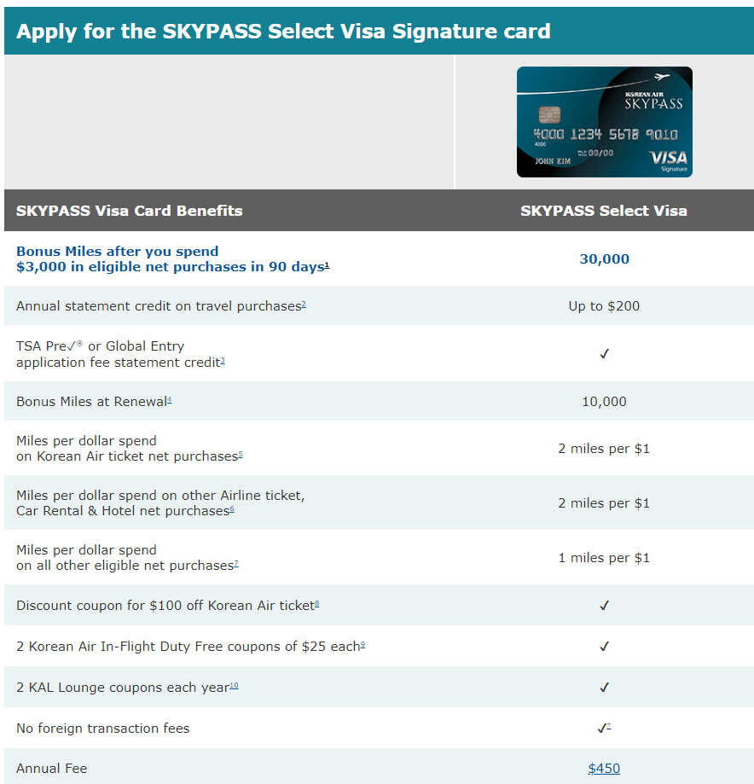The image size is (754, 784).
Task: Open footnote 5 on Korean Air ticket purchases
Action: tap(241, 455)
